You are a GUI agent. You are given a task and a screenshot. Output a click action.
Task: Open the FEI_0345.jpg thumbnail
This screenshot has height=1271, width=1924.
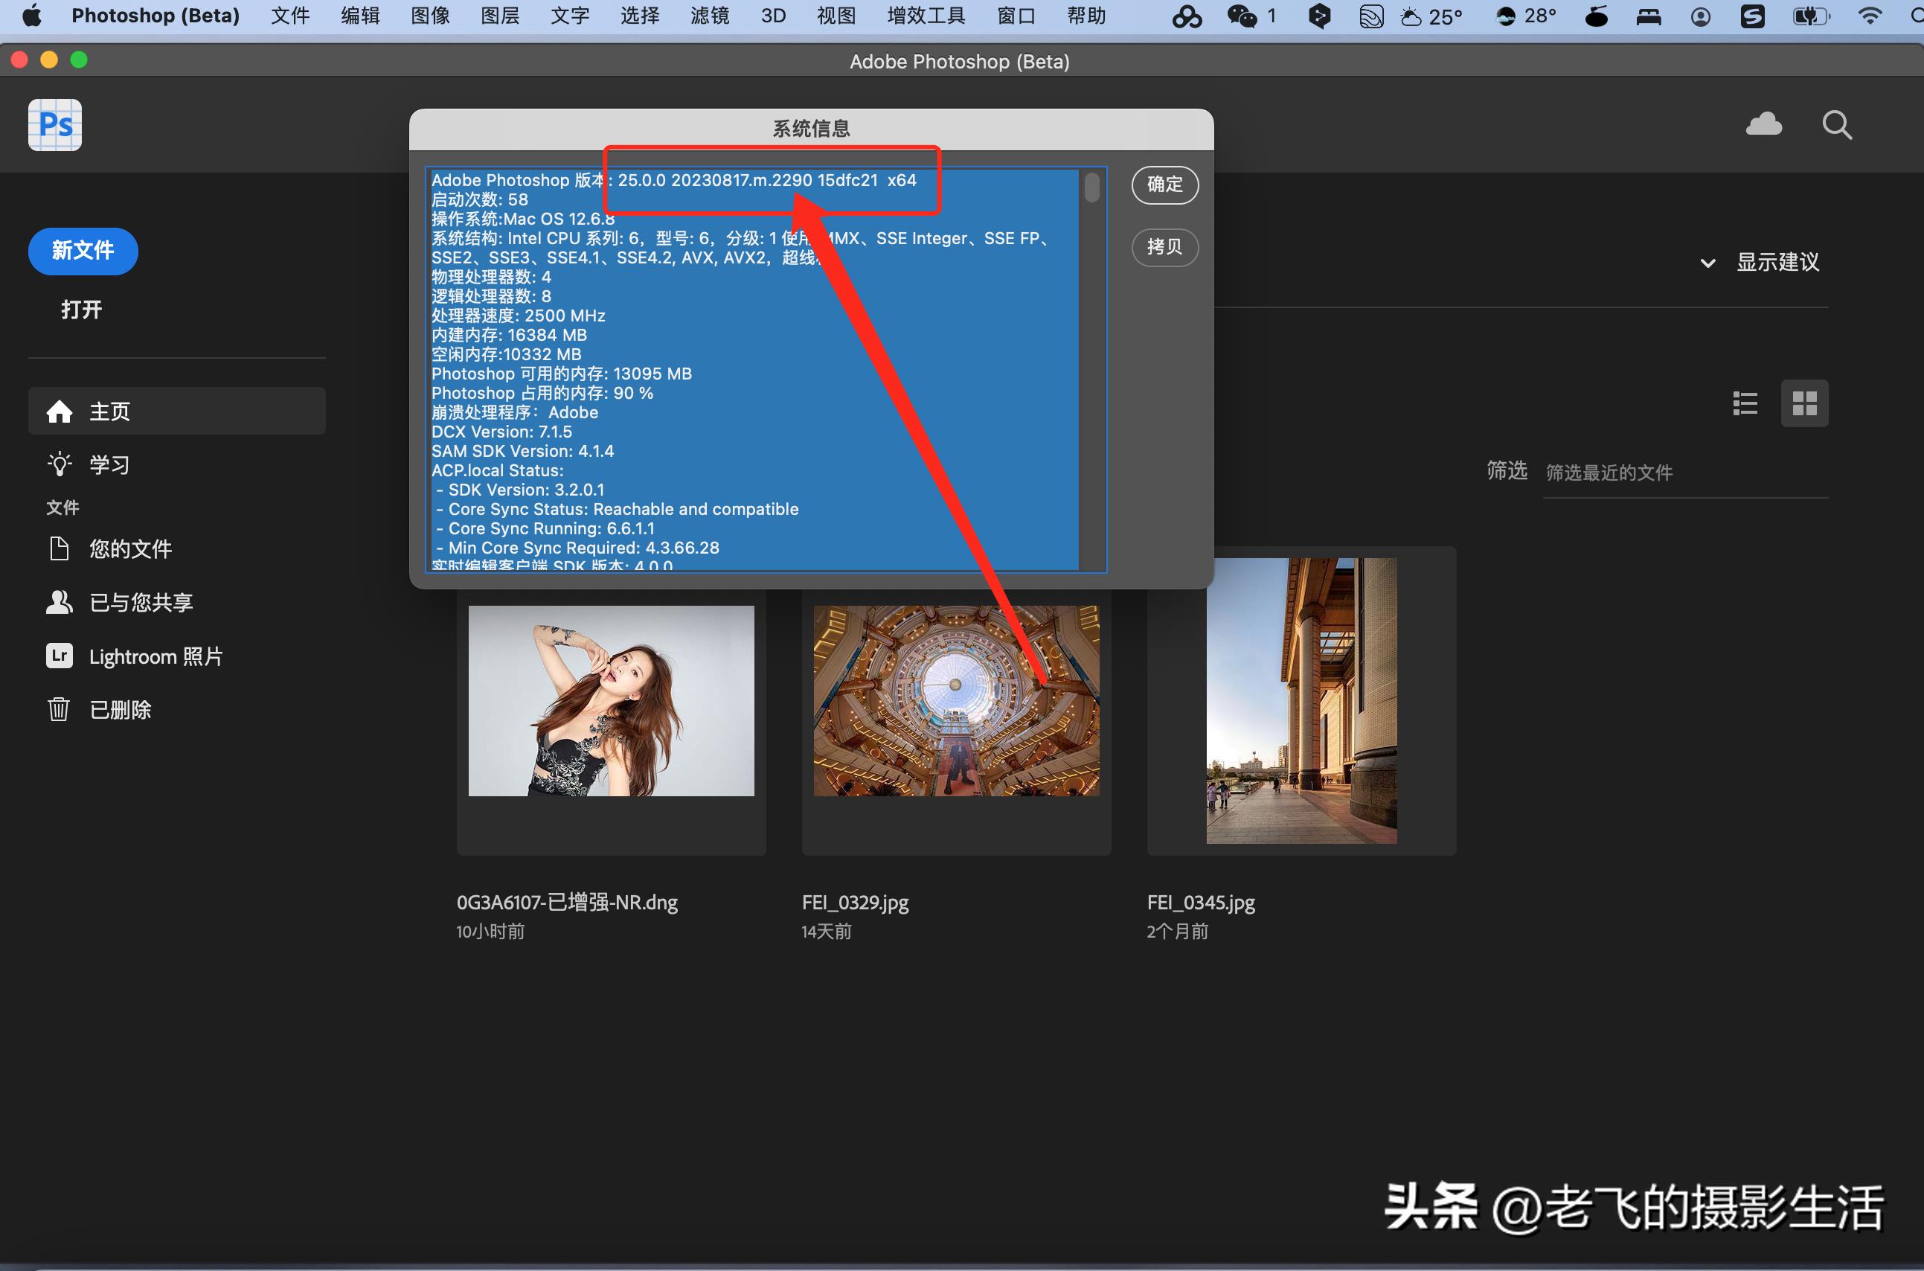(x=1301, y=700)
